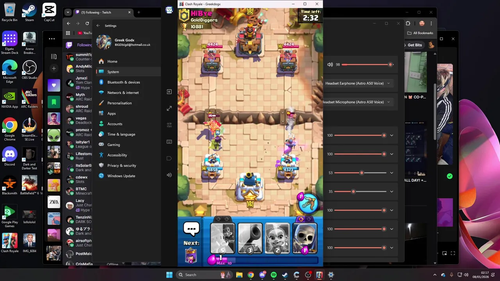This screenshot has width=500, height=281.
Task: Click the keyboard mapping icon in game sidebar
Action: click(169, 142)
